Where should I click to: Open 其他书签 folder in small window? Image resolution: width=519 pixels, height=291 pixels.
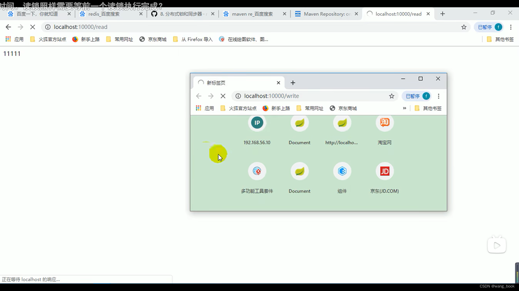428,108
